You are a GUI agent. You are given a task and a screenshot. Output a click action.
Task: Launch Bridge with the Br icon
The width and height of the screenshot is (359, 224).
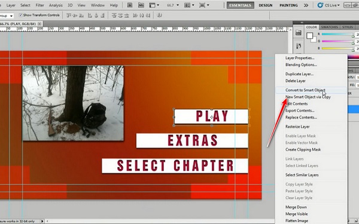pos(130,5)
